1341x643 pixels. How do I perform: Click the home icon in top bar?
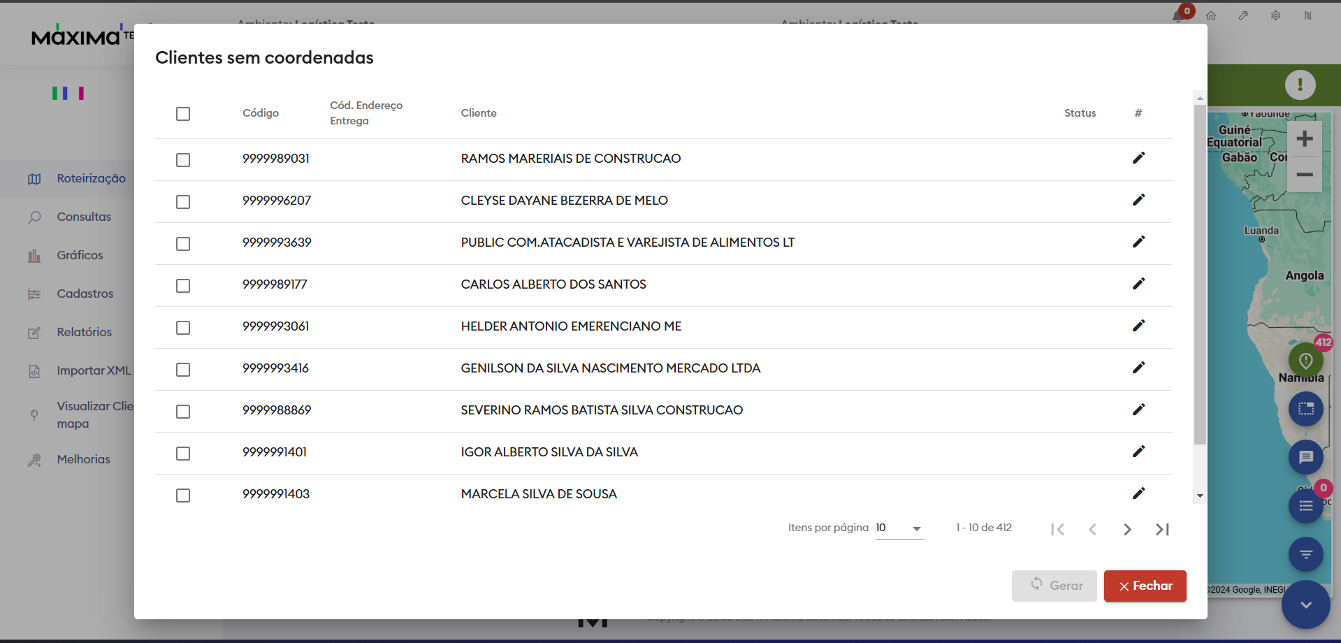[x=1211, y=15]
